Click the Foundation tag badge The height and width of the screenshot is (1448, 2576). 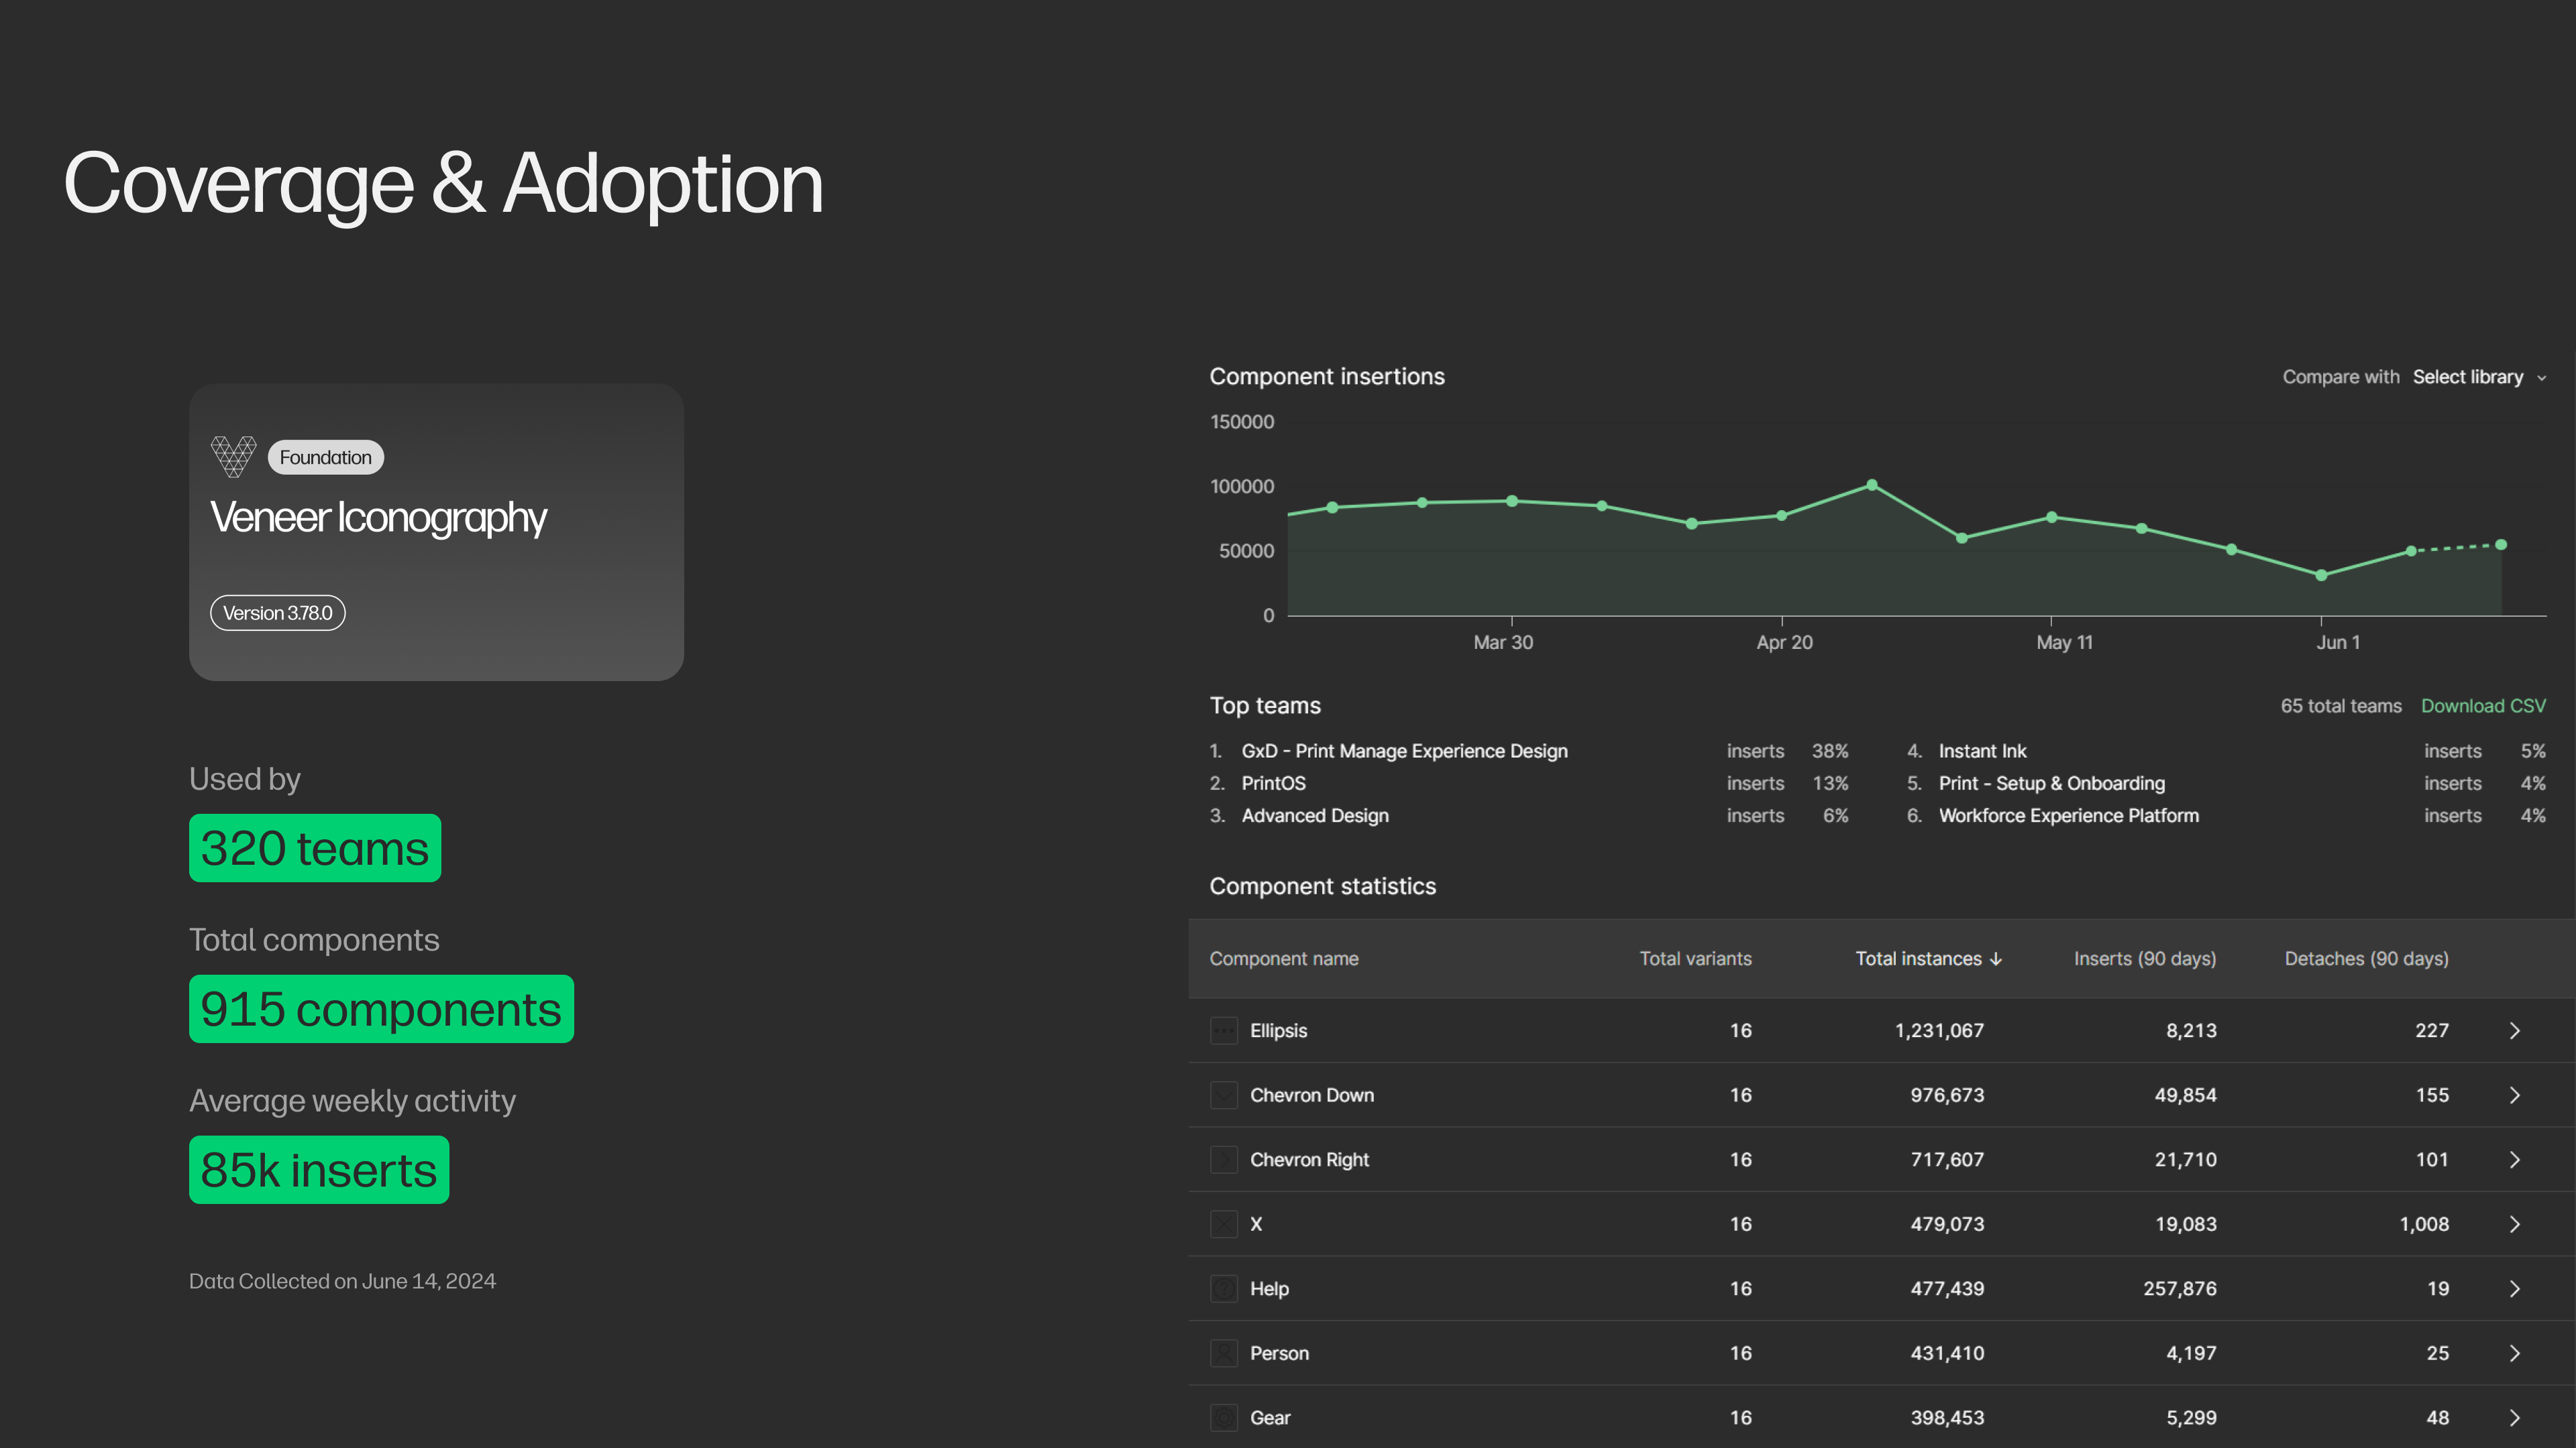[x=325, y=458]
